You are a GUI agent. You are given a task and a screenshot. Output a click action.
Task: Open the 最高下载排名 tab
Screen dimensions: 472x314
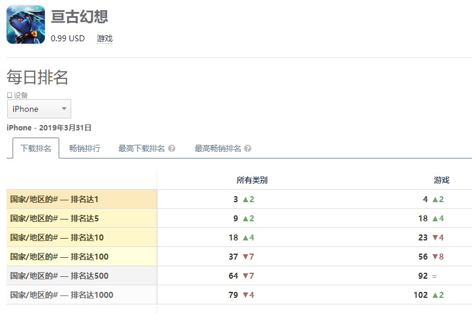(141, 148)
